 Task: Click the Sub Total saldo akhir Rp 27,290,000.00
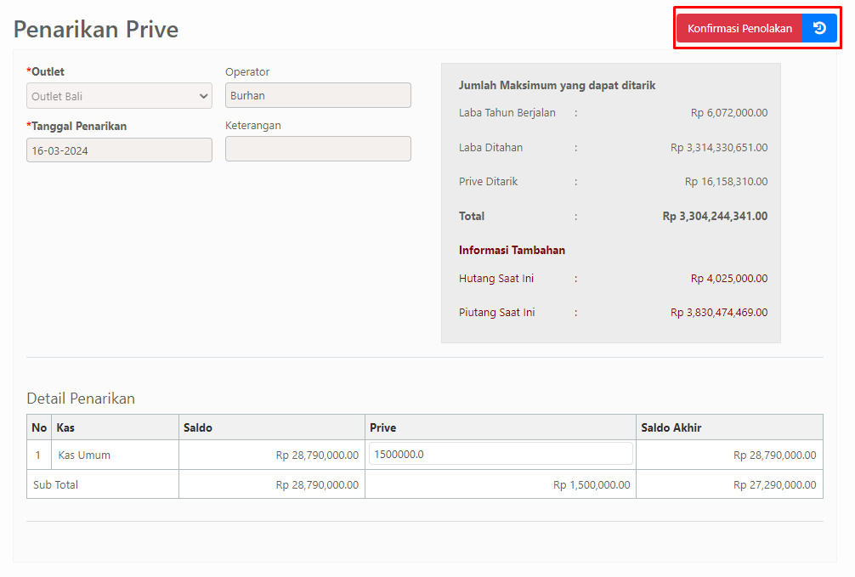click(774, 485)
